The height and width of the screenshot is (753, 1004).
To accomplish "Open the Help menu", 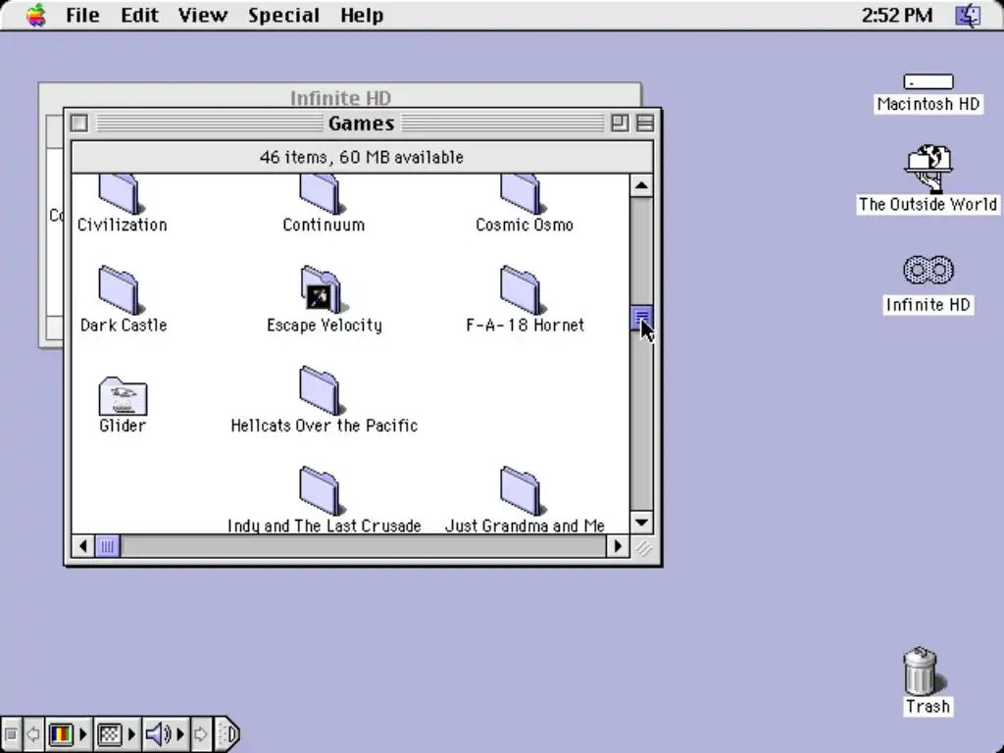I will coord(362,15).
